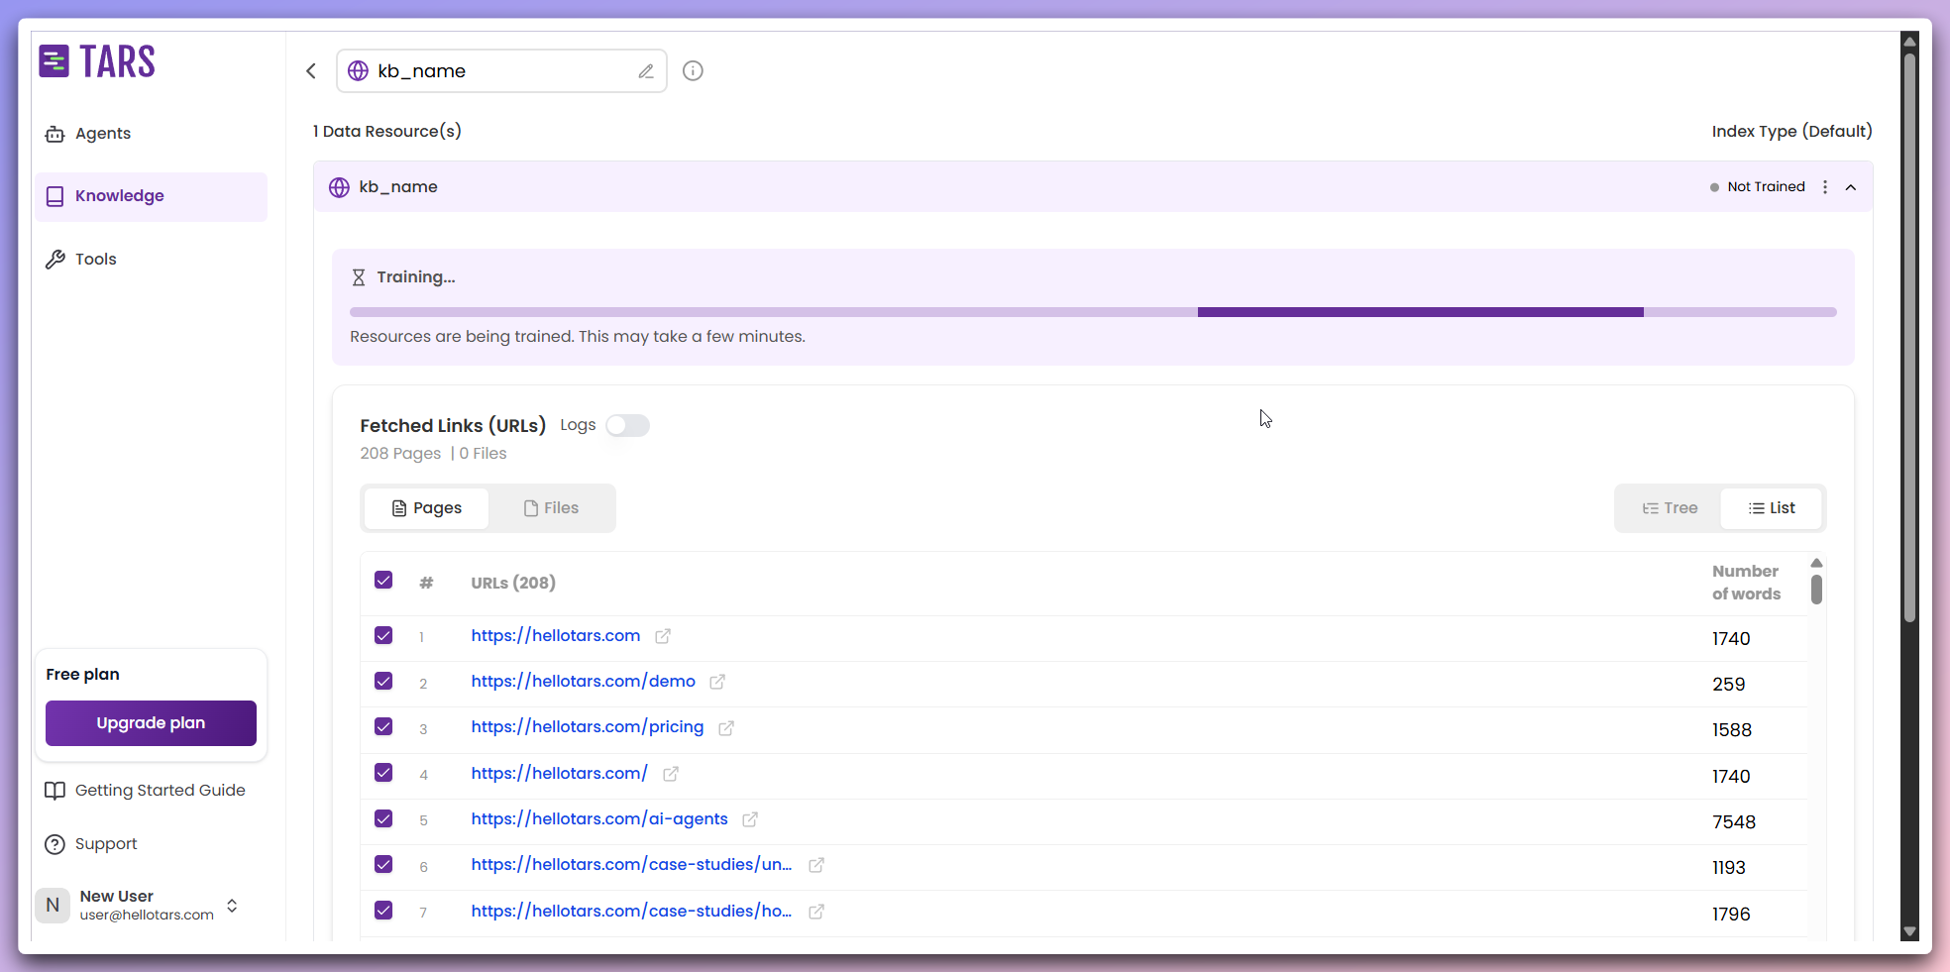
Task: Click the hourglass Training icon
Action: point(359,277)
